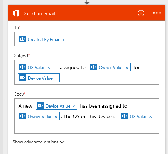
Task: Remove OS Value token from Body
Action: pyautogui.click(x=151, y=117)
